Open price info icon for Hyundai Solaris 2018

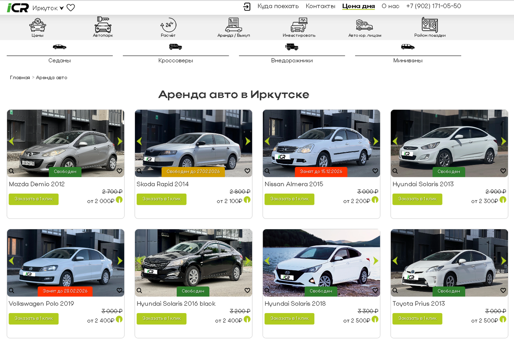(x=375, y=319)
